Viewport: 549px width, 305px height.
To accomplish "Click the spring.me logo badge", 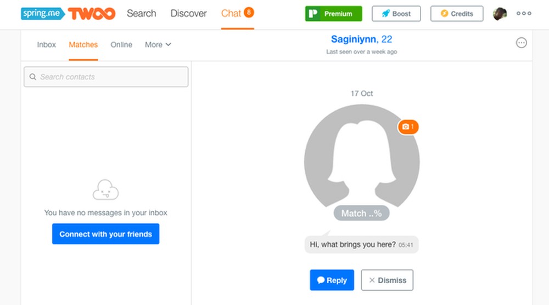I will pyautogui.click(x=43, y=13).
